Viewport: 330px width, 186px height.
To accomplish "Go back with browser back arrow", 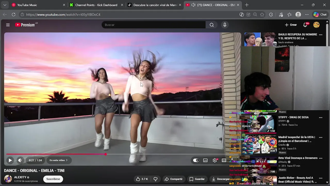I will (5, 14).
